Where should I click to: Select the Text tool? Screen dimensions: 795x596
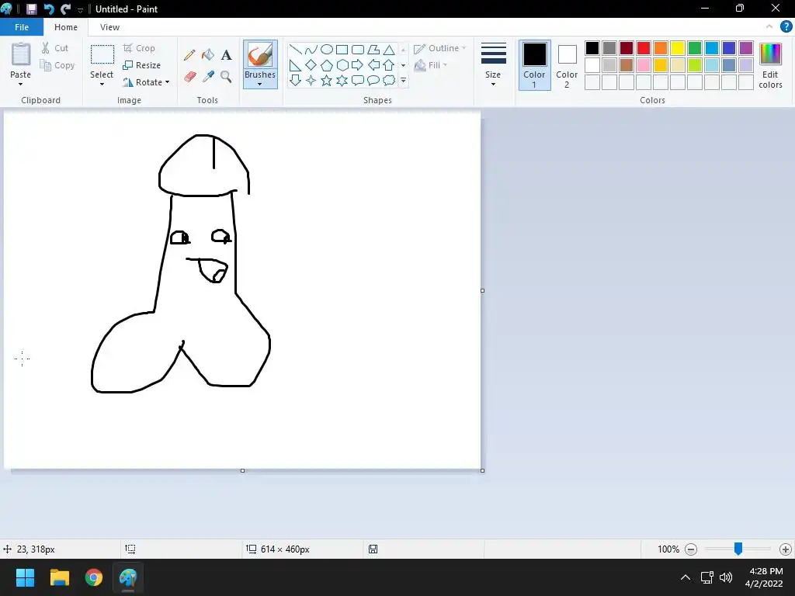pyautogui.click(x=226, y=55)
